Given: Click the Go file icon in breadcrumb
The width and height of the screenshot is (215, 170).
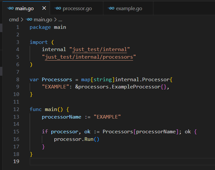Looking at the screenshot, I should click(x=29, y=20).
